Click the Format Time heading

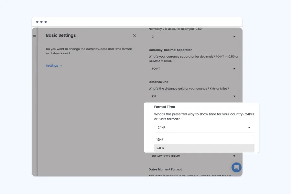coord(165,107)
